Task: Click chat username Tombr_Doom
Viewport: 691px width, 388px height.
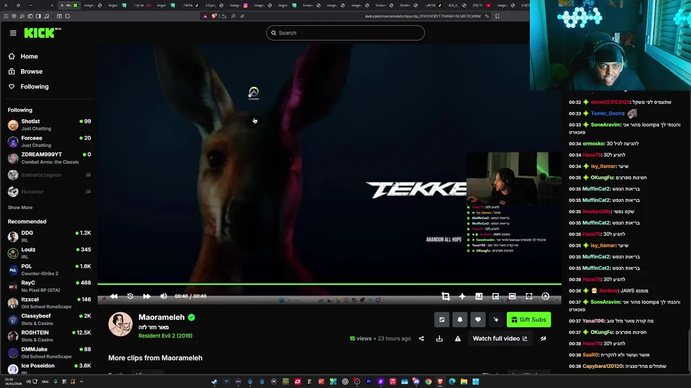Action: point(607,113)
